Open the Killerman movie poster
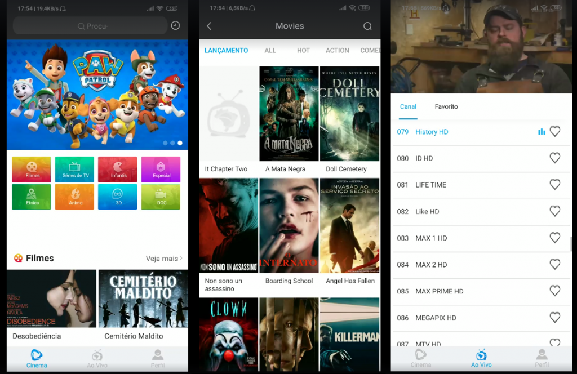The width and height of the screenshot is (577, 374). pyautogui.click(x=349, y=334)
